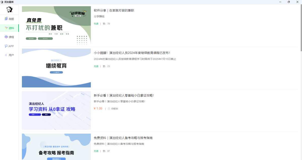Click the 刷题 sidebar icon
The height and width of the screenshot is (160, 302).
coord(6,19)
